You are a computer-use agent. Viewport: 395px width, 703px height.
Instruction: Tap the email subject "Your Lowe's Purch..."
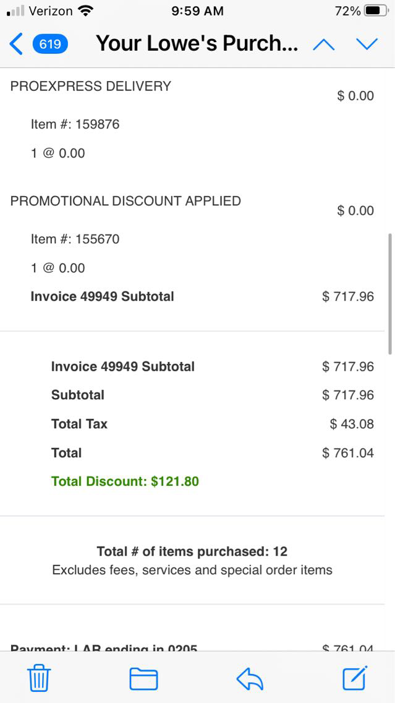coord(197,44)
